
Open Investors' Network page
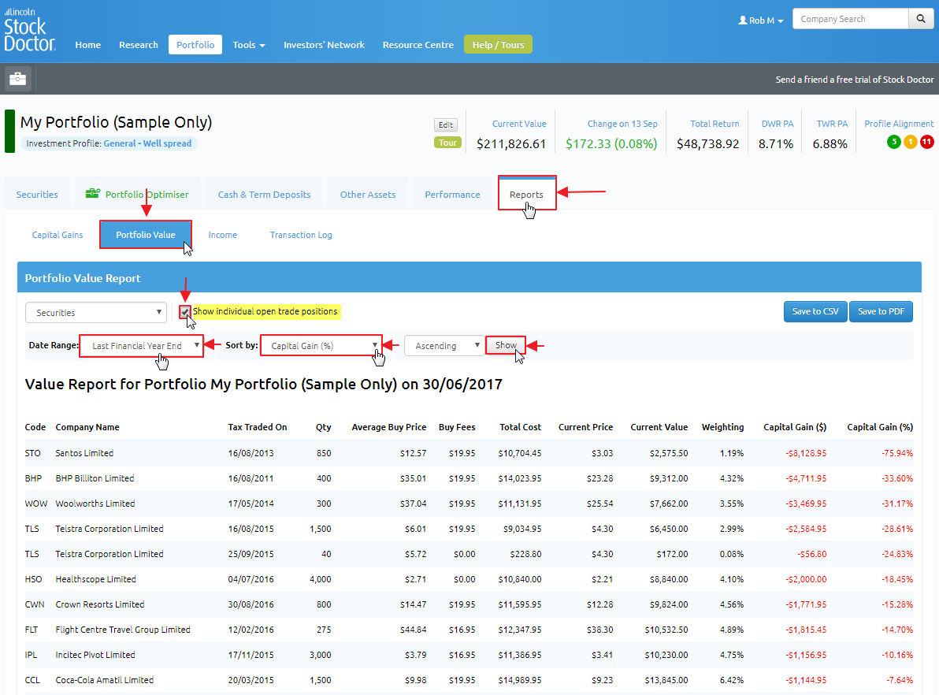coord(324,45)
